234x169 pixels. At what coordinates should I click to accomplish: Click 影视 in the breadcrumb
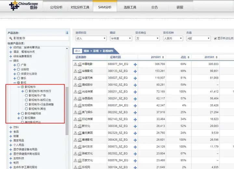click(x=96, y=51)
